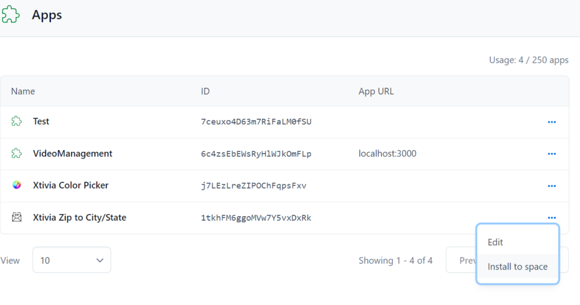Click the VideoManagement app puzzle icon
Screen dimensions: 580x305
17,154
